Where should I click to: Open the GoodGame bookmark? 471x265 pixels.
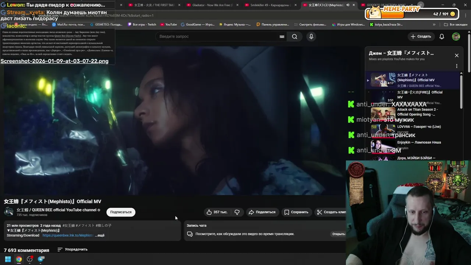click(198, 25)
